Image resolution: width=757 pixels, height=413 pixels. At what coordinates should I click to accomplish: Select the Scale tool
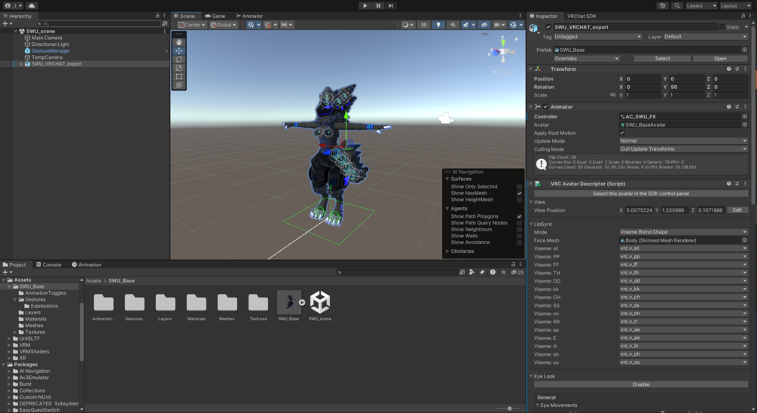click(179, 68)
